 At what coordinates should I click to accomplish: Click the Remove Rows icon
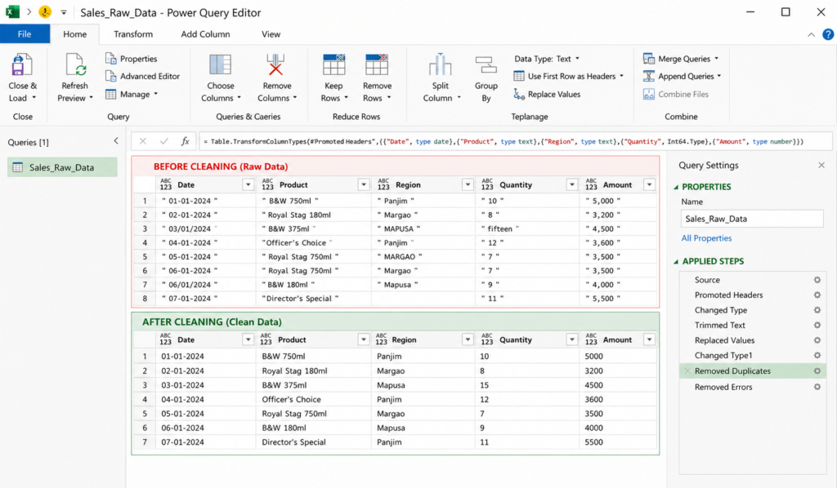(376, 65)
